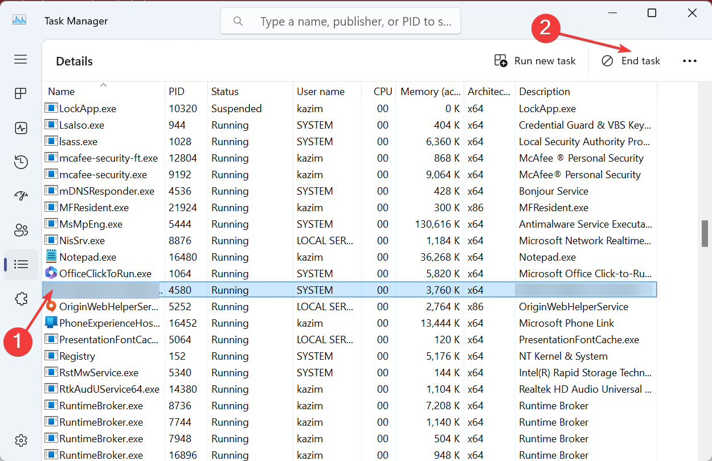Switch to the Users page icon
Image resolution: width=712 pixels, height=461 pixels.
tap(21, 230)
